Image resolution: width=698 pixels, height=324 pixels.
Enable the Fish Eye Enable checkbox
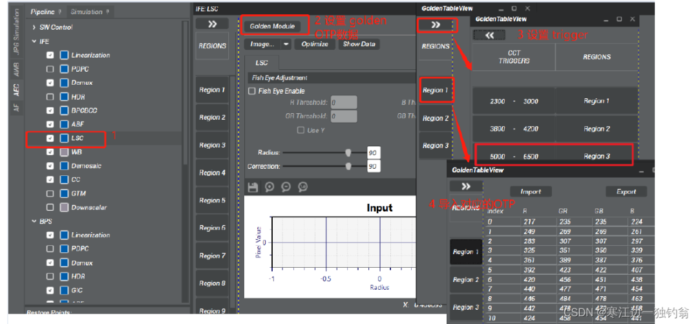pos(252,91)
